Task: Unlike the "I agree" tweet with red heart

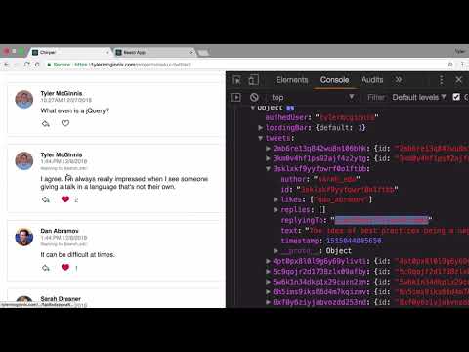Action: tap(65, 199)
